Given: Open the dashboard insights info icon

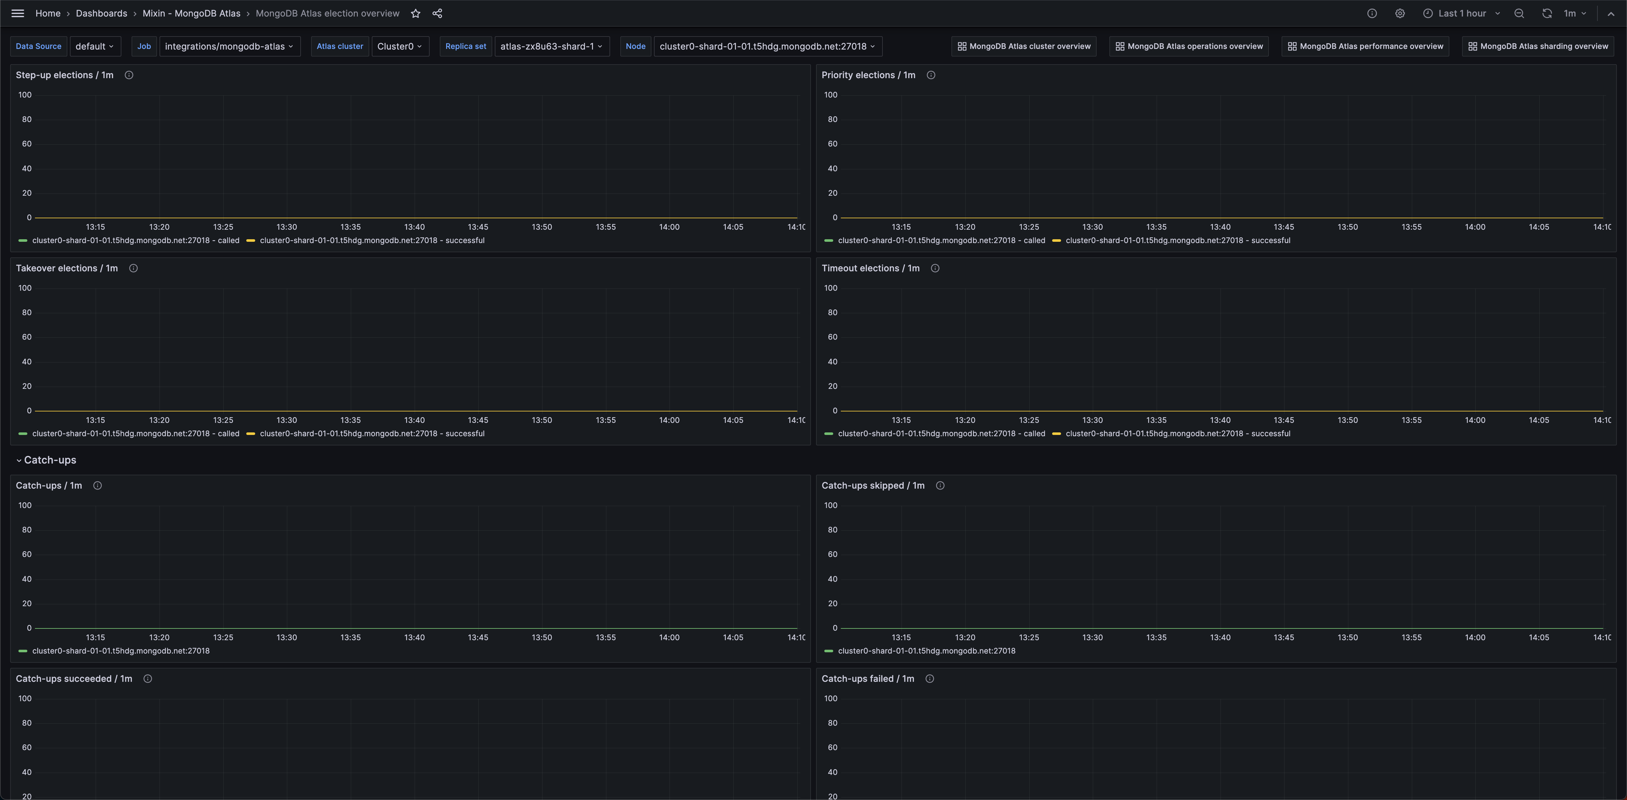Looking at the screenshot, I should pyautogui.click(x=1372, y=13).
